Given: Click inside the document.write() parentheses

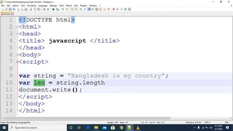Looking at the screenshot, I should pyautogui.click(x=75, y=90).
